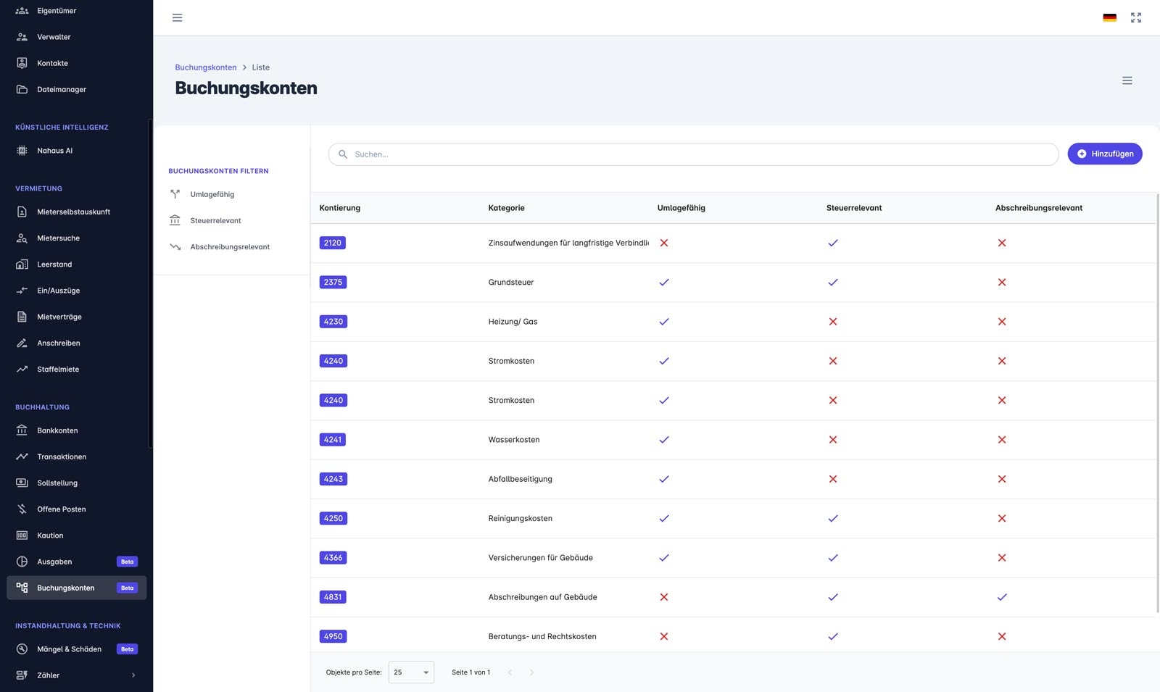This screenshot has width=1160, height=692.
Task: Toggle the Umlagefähig filter
Action: click(x=212, y=194)
